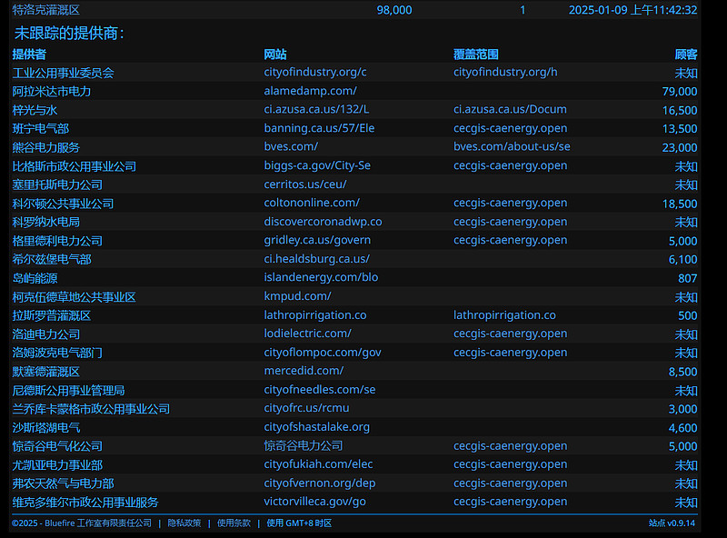Click the 科尔顿公共事业公司 provider
The height and width of the screenshot is (538, 727).
pos(63,204)
